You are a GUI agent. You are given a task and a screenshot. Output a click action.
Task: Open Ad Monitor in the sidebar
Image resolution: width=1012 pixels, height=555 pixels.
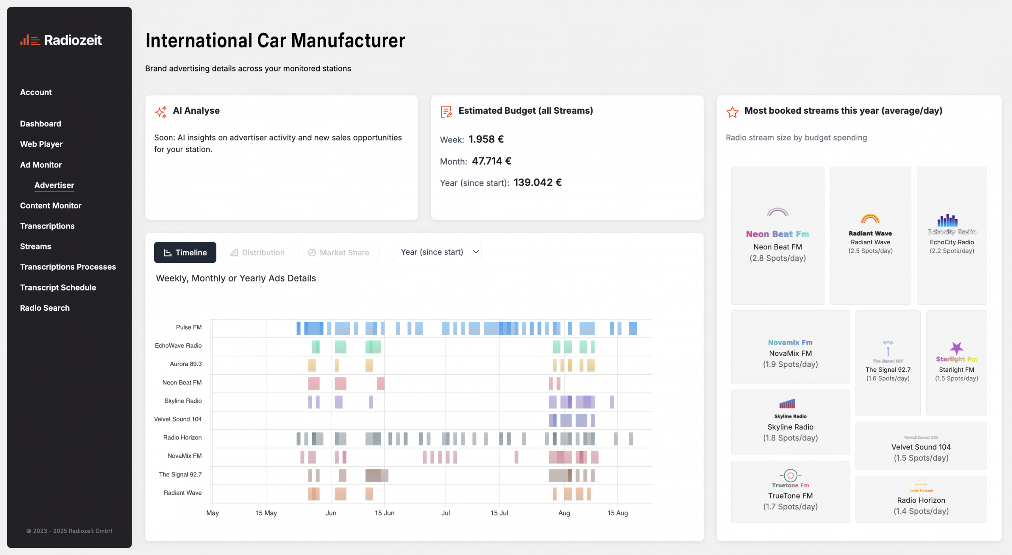[x=41, y=165]
